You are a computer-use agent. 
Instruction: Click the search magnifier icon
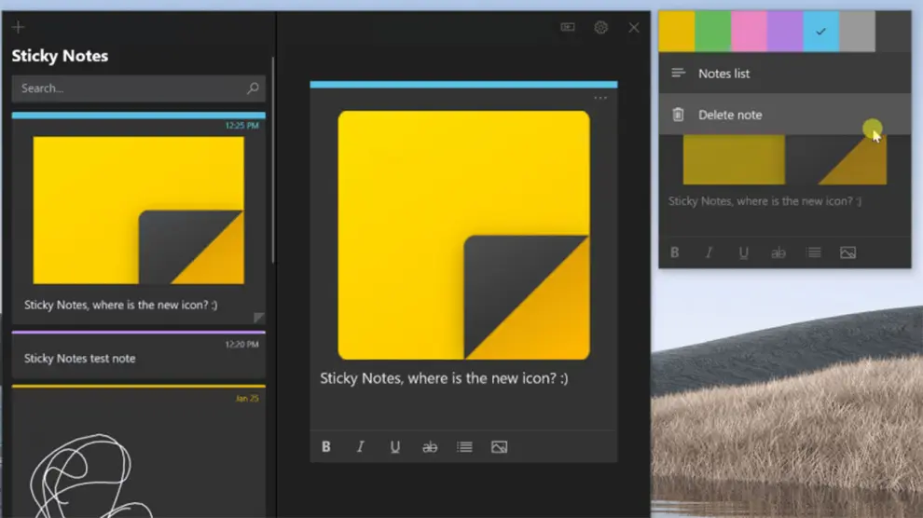point(253,89)
